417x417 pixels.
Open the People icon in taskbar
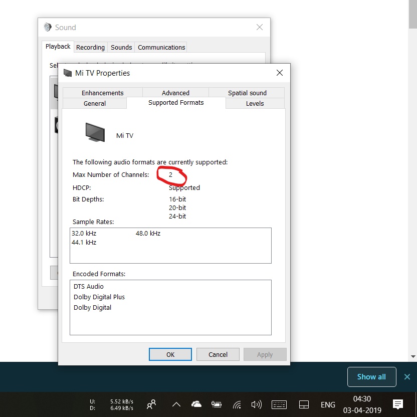tap(151, 404)
